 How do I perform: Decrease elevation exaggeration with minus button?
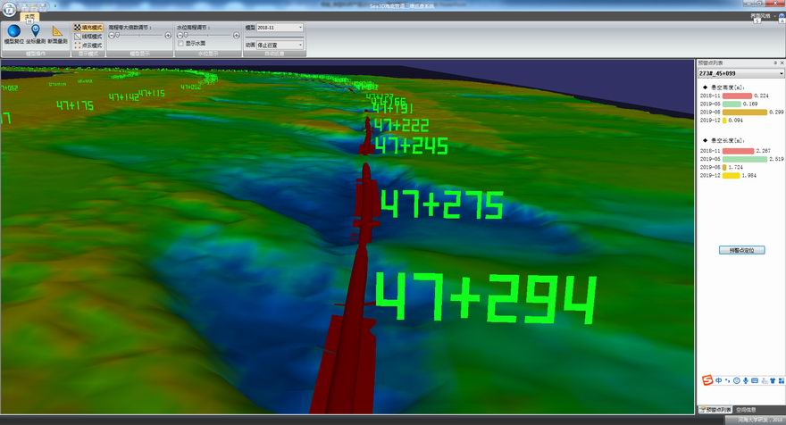point(112,36)
